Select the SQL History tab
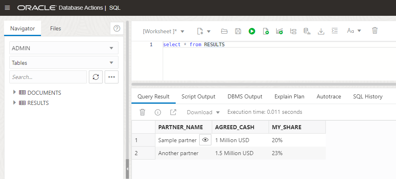Screen dimensions: 396x179 coord(368,96)
